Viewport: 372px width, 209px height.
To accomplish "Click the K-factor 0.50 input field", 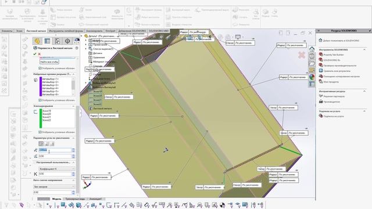I will 55,174.
